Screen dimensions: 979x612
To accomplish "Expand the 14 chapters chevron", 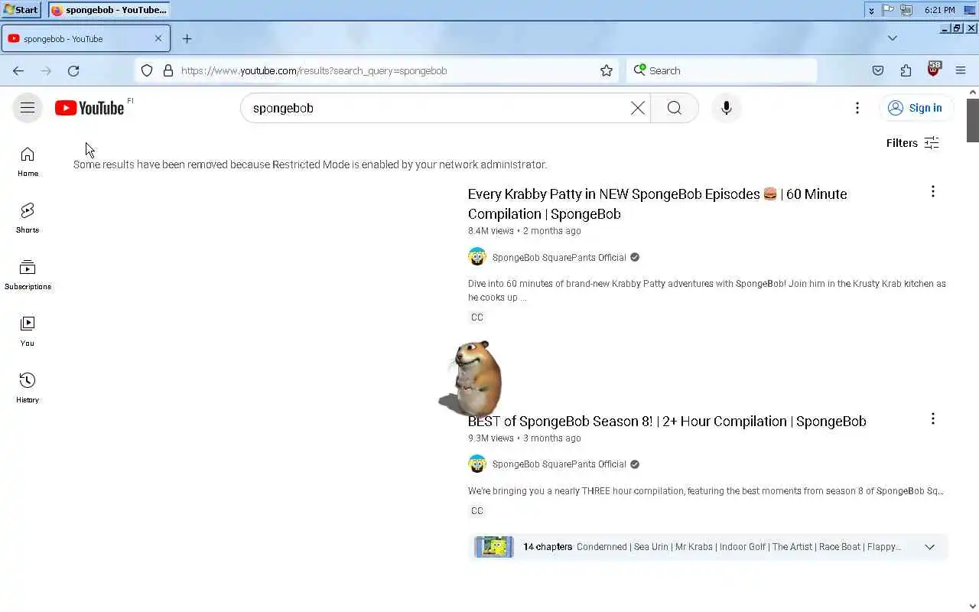I will (x=929, y=547).
